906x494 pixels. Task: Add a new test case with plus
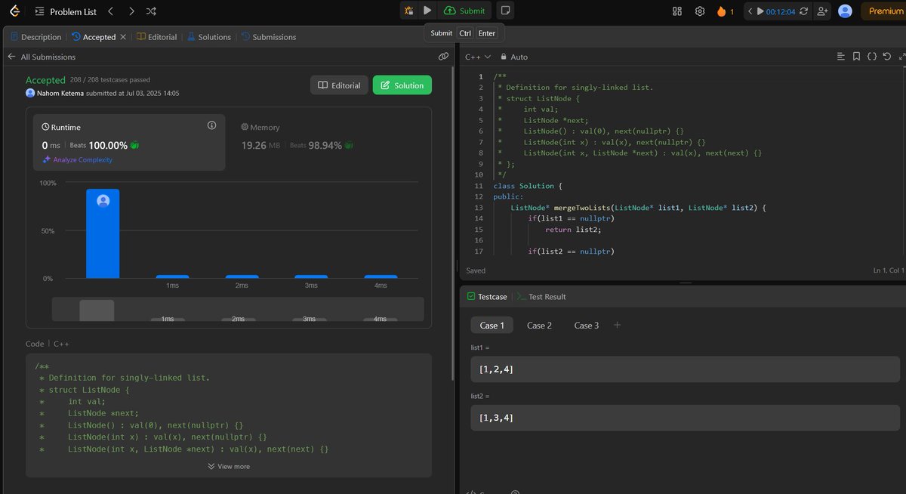click(617, 325)
